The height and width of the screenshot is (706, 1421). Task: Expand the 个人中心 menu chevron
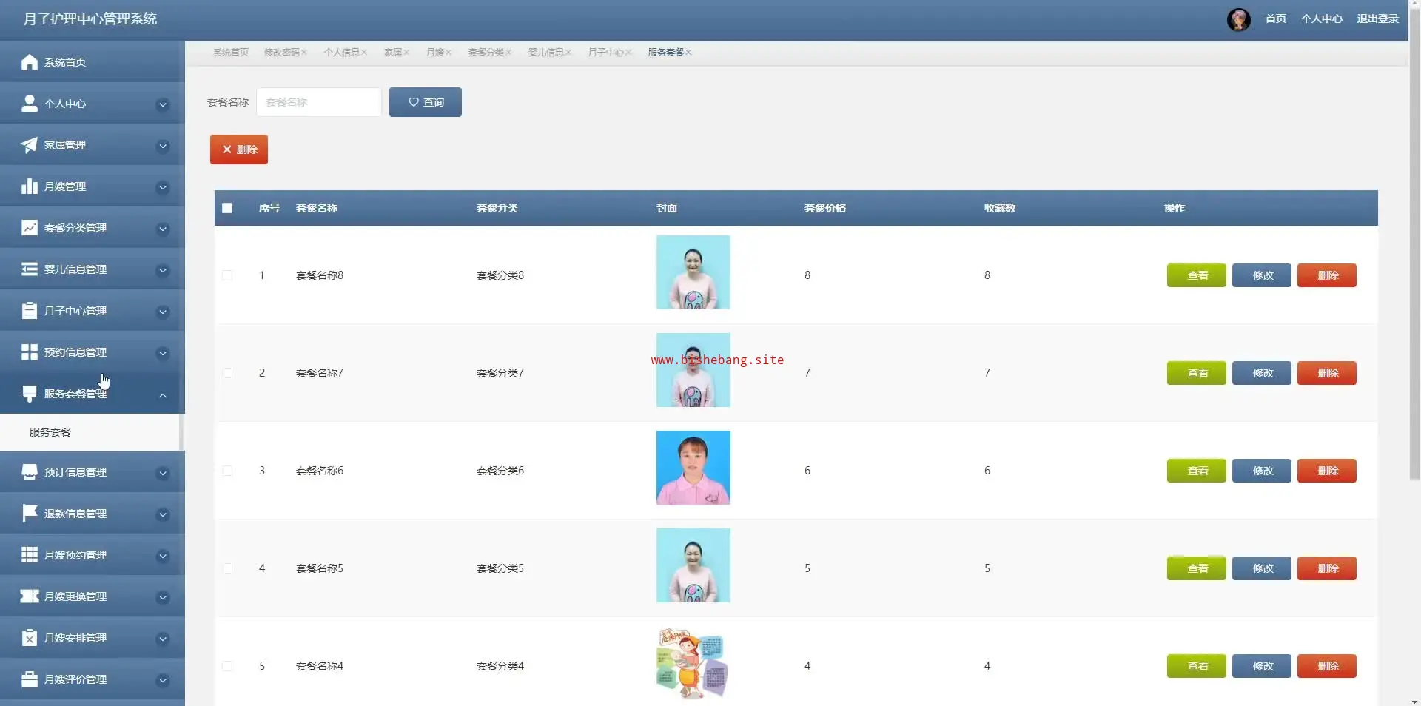[x=163, y=105]
